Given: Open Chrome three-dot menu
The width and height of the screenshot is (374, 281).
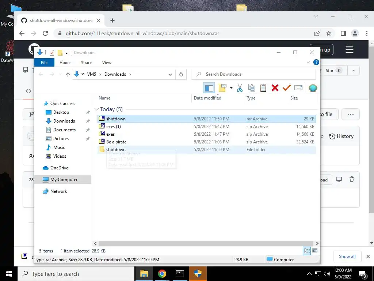Looking at the screenshot, I should tap(367, 33).
